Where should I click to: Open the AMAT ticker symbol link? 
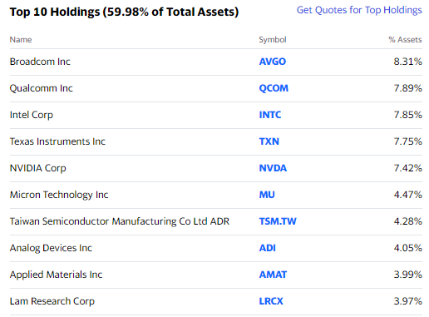click(x=273, y=275)
